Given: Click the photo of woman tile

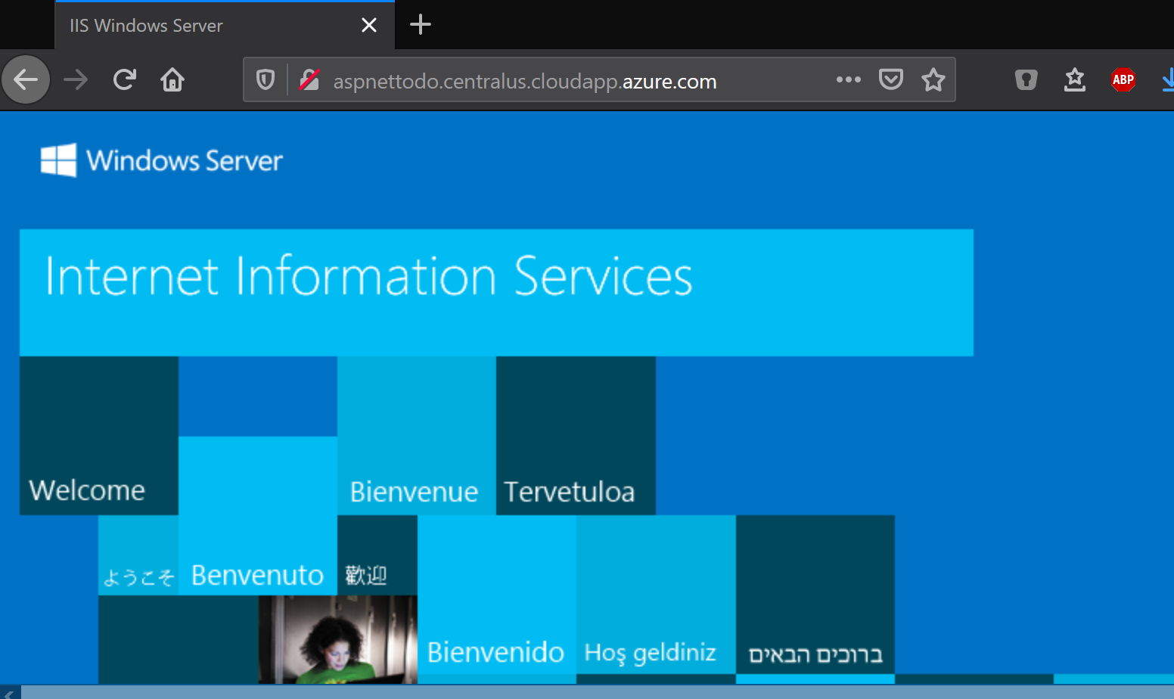Looking at the screenshot, I should (x=338, y=640).
